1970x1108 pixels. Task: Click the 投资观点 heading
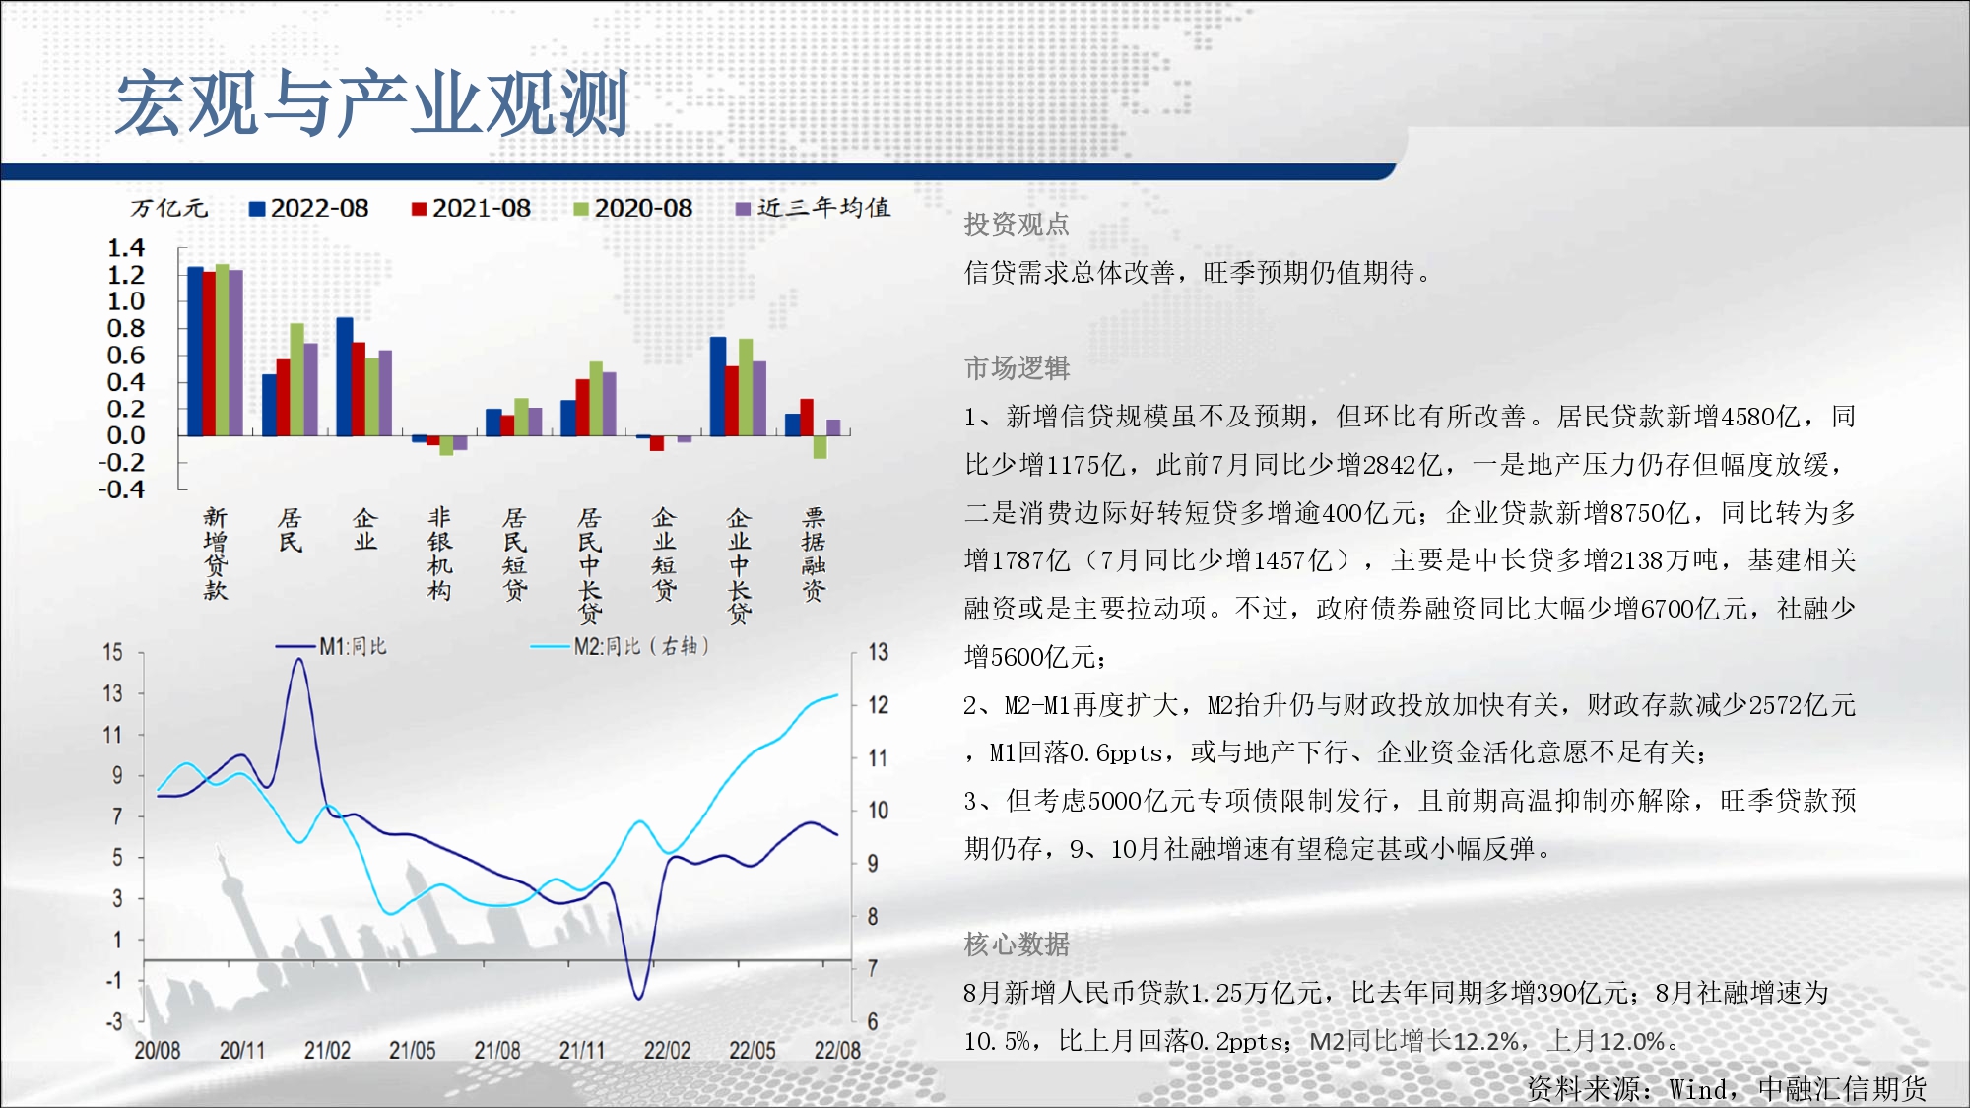pyautogui.click(x=1017, y=225)
